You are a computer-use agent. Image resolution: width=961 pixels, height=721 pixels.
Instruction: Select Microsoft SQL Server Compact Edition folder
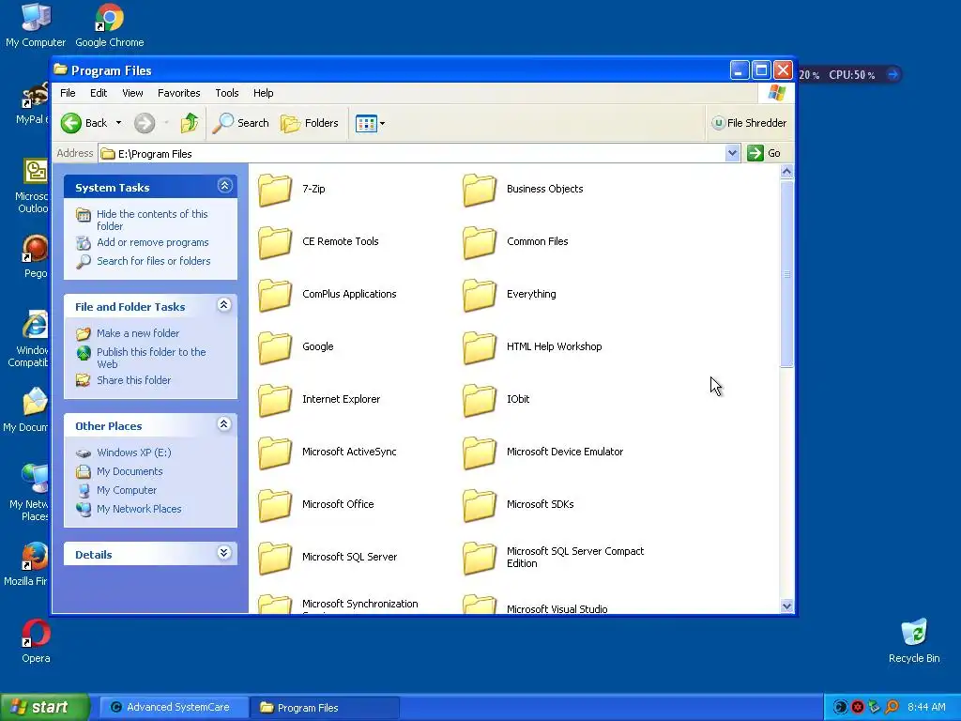tap(480, 558)
